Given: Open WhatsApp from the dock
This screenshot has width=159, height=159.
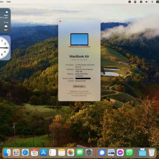Looking at the screenshot, I should pos(129,153).
